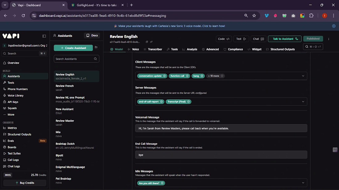This screenshot has height=190, width=339.
Task: Remove the 'Are you still there?' tag
Action: click(x=162, y=183)
